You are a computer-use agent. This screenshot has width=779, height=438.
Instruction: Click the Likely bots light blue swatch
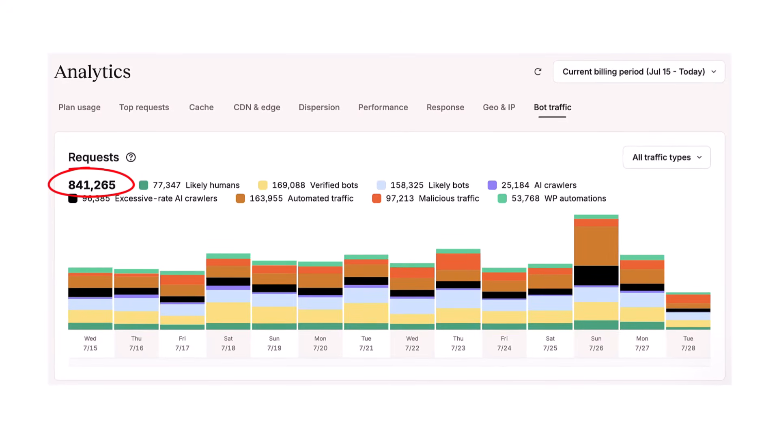tap(381, 185)
